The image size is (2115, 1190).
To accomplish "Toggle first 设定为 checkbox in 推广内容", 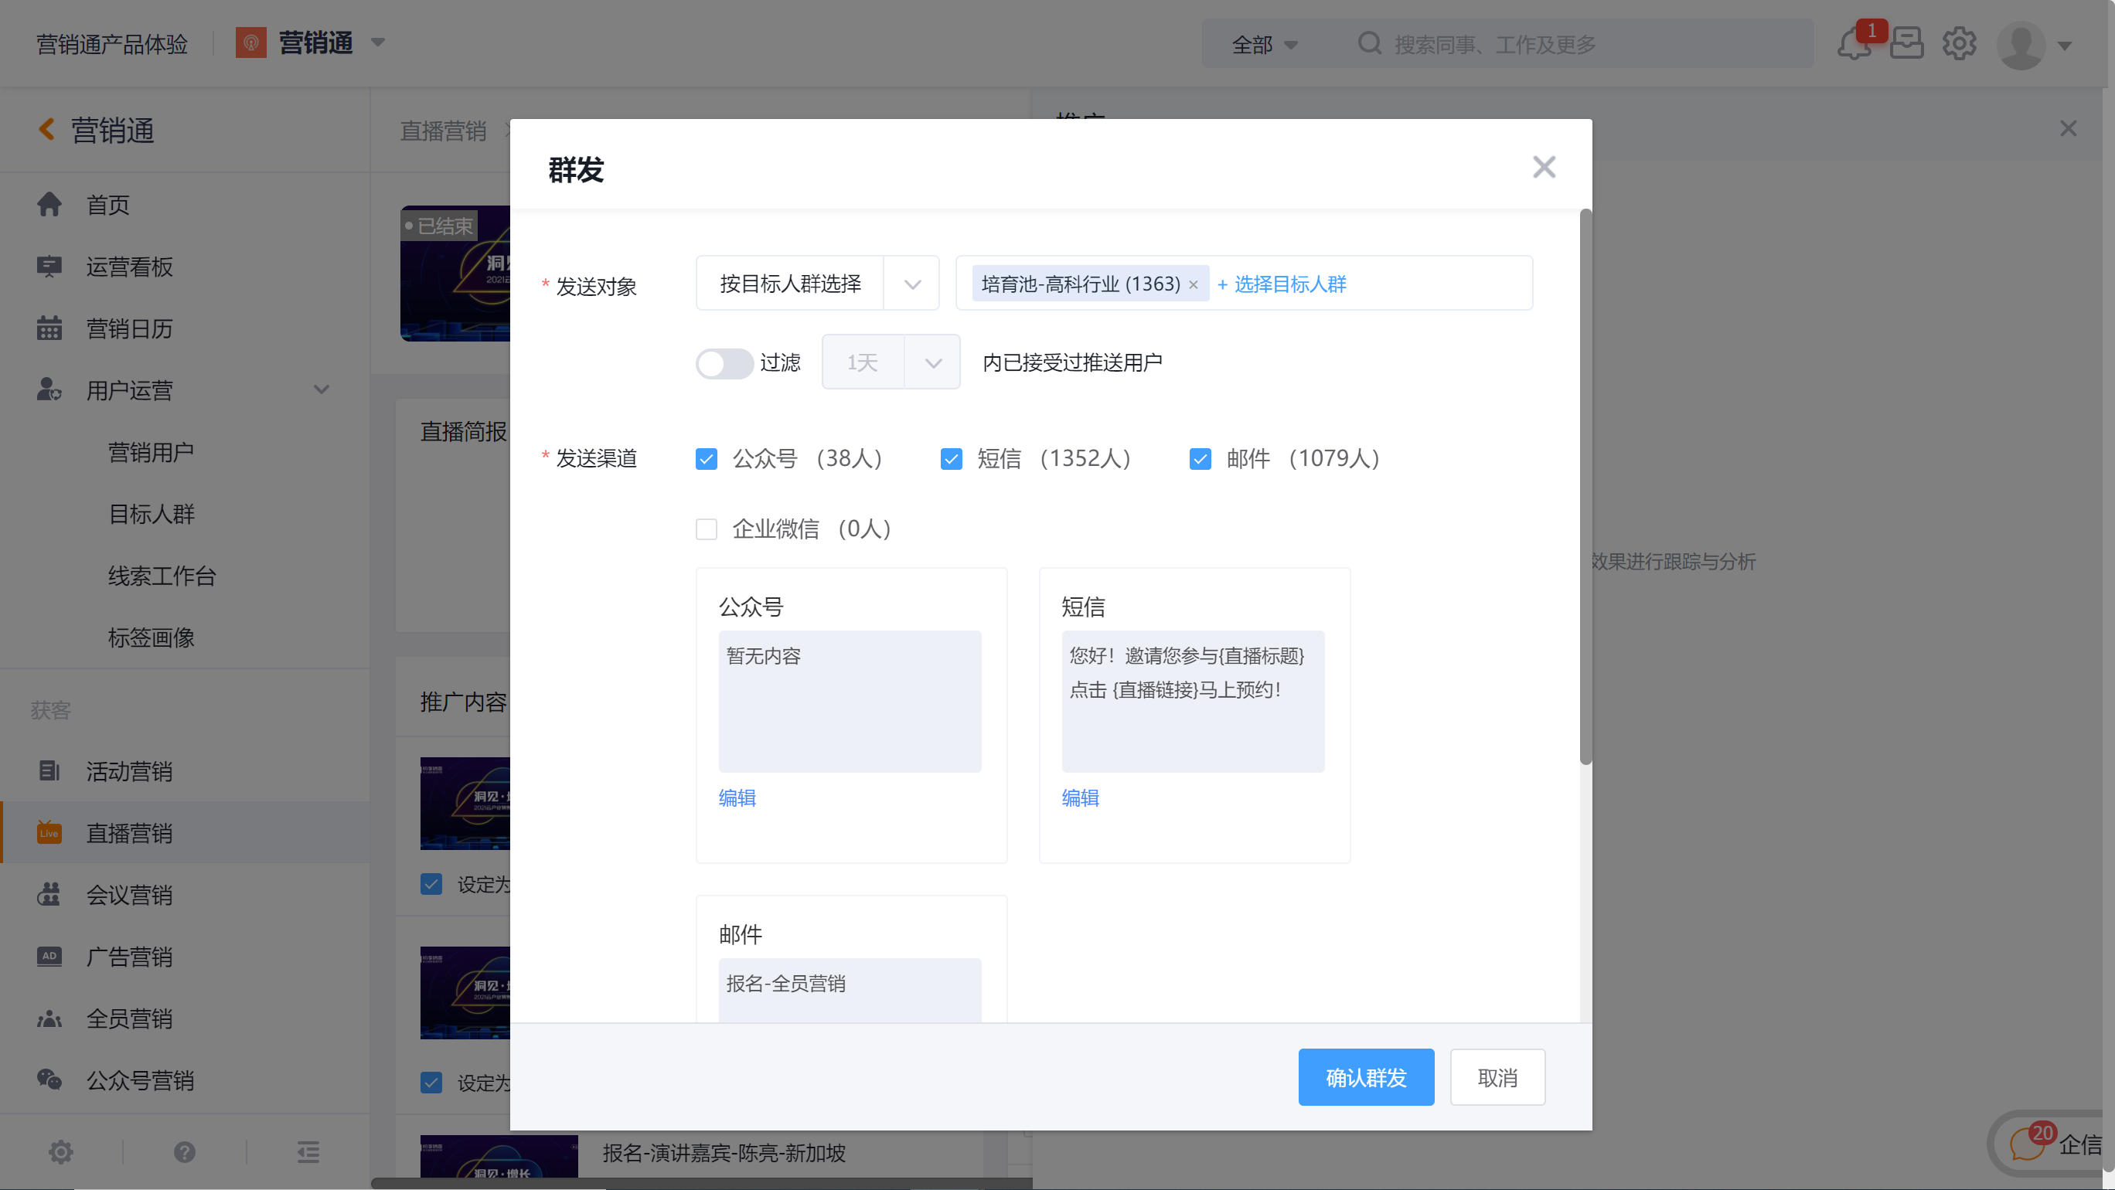I will (431, 884).
